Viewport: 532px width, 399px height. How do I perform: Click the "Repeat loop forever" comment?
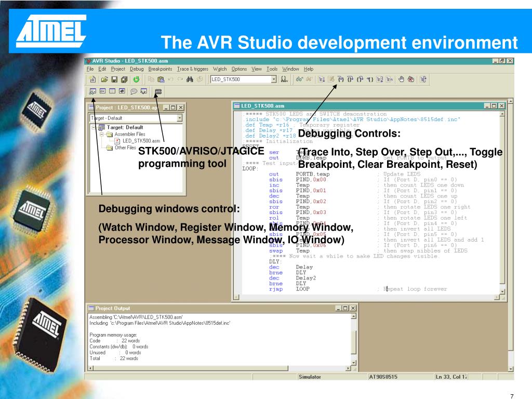tap(415, 289)
